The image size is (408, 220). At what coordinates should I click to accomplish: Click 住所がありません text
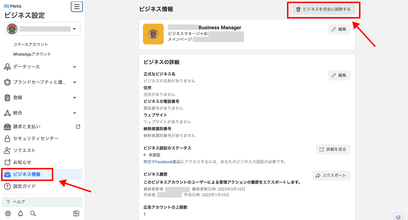tap(159, 94)
